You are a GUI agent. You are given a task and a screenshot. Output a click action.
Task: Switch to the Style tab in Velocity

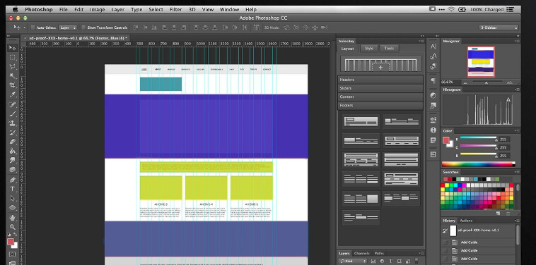pyautogui.click(x=369, y=49)
